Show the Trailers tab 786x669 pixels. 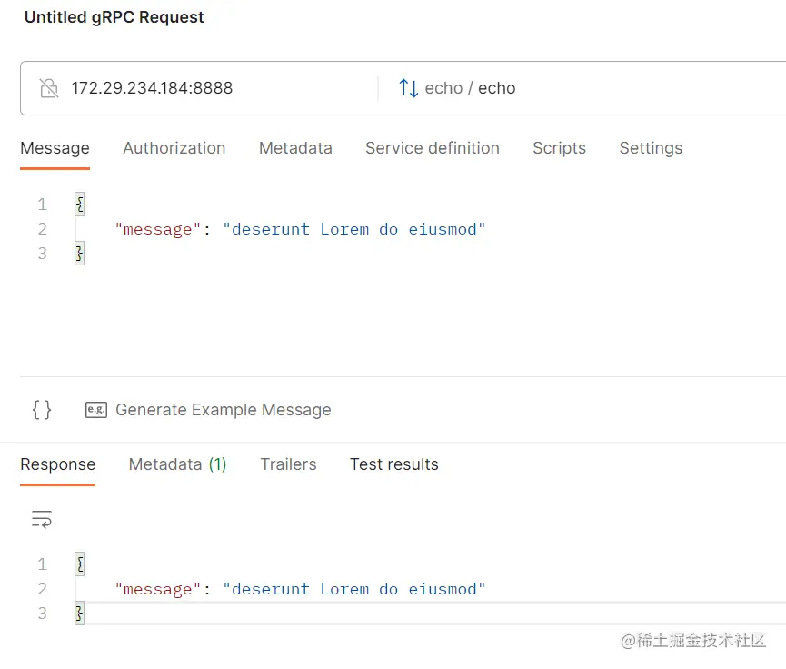coord(288,464)
